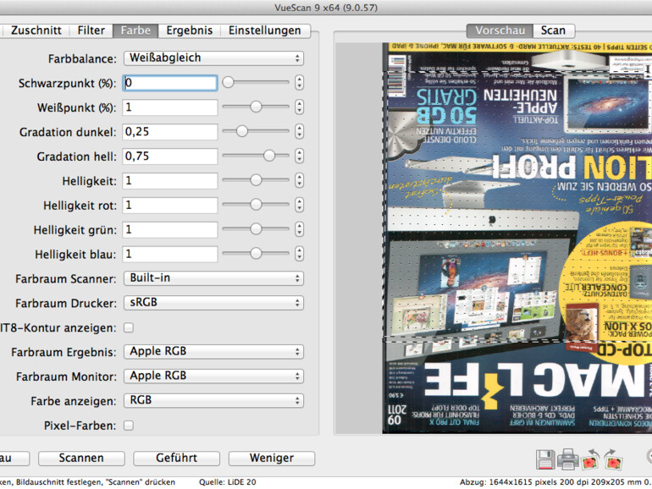Click the Schwarzpunkt stepper arrows
652x489 pixels.
(299, 83)
